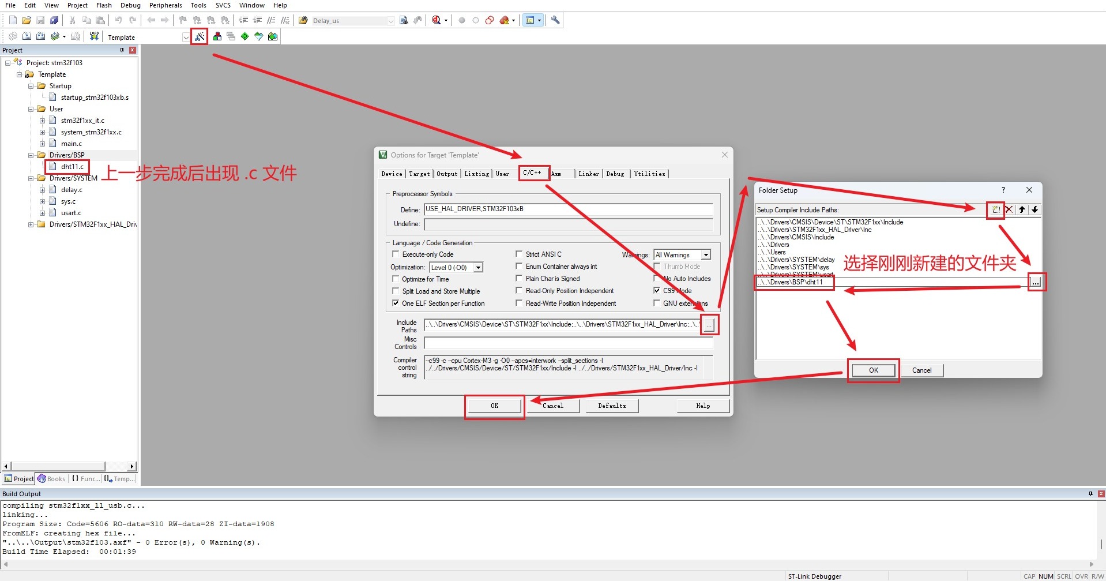Create a new file from the toolbar
This screenshot has width=1106, height=581.
pyautogui.click(x=13, y=20)
